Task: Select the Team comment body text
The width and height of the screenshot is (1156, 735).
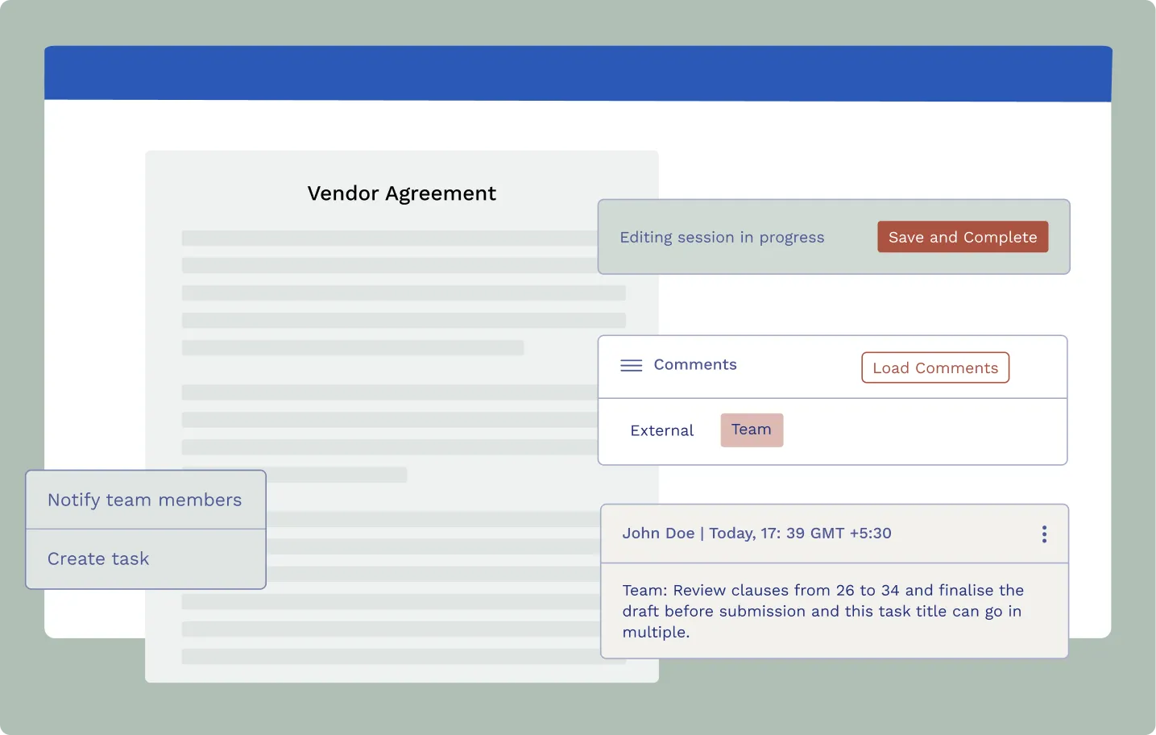Action: coord(822,611)
